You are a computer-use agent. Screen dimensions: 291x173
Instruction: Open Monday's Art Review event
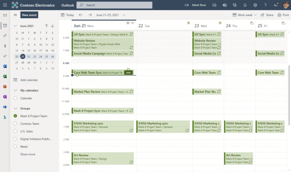click(103, 159)
